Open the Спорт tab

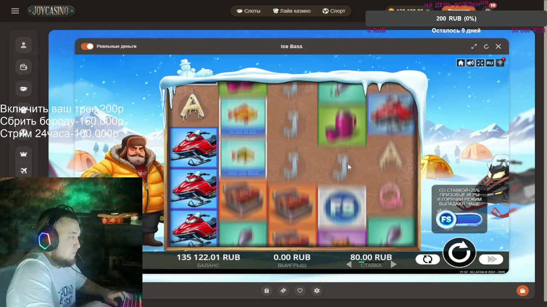(x=334, y=11)
